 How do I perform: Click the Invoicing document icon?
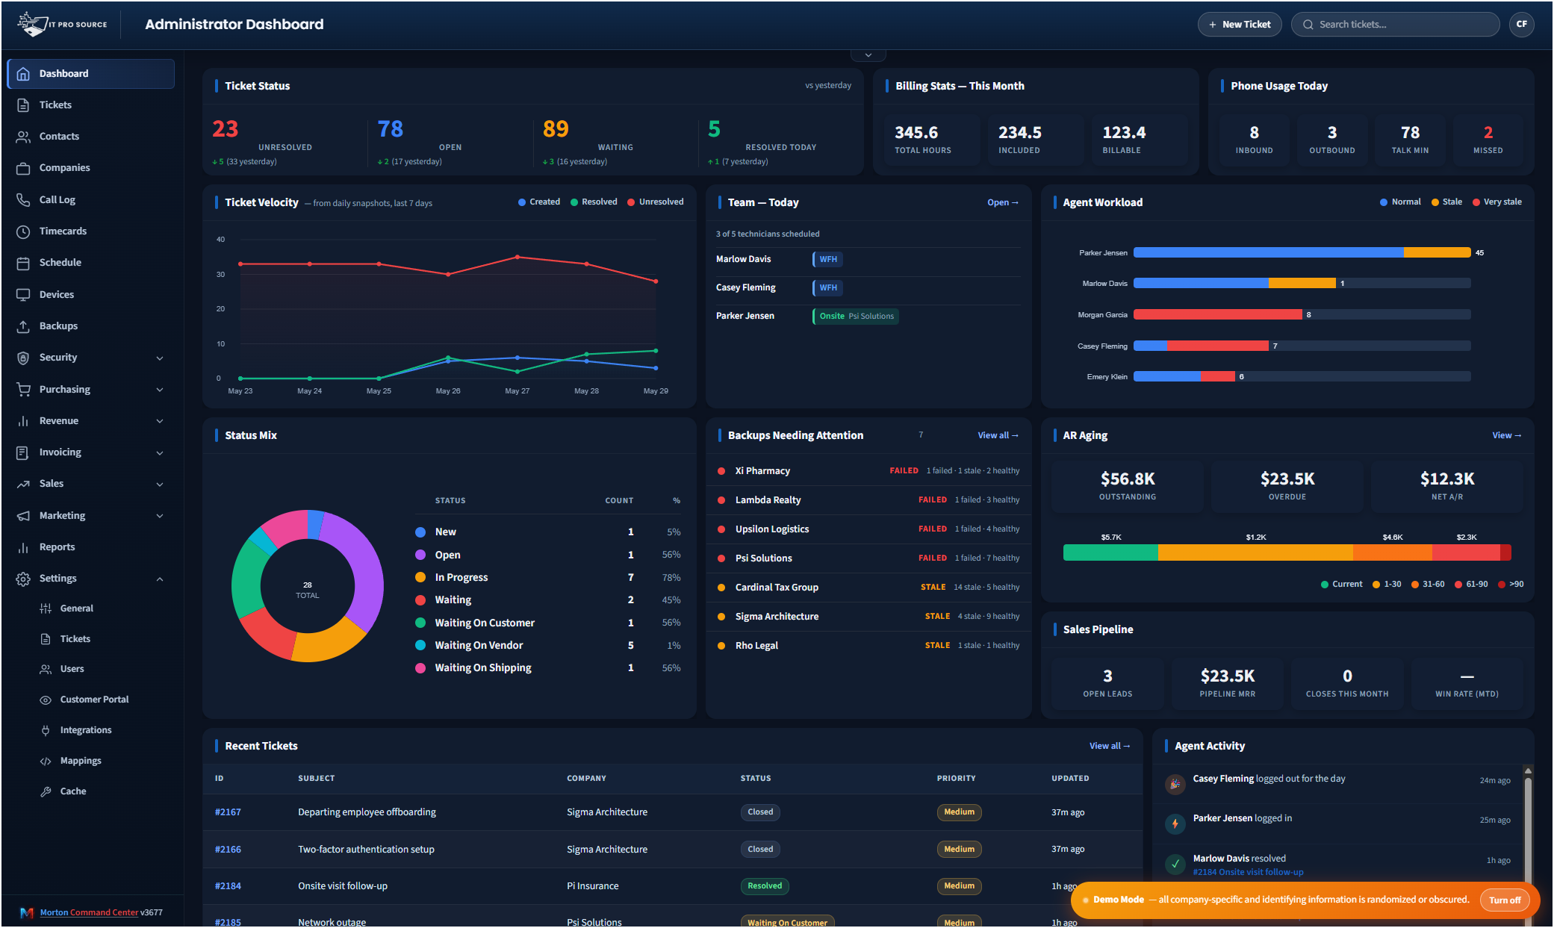pyautogui.click(x=23, y=452)
